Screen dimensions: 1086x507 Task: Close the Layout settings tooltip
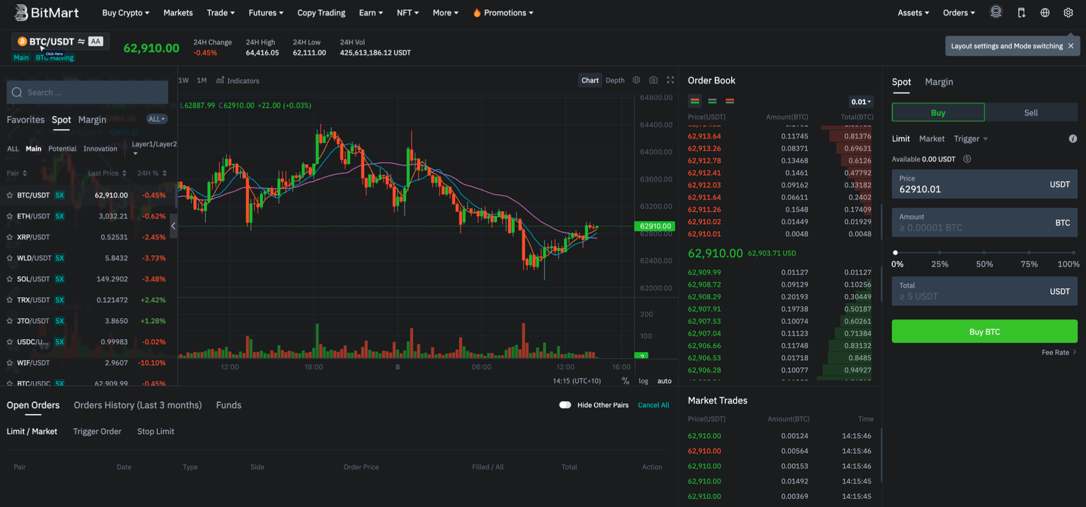(1071, 46)
